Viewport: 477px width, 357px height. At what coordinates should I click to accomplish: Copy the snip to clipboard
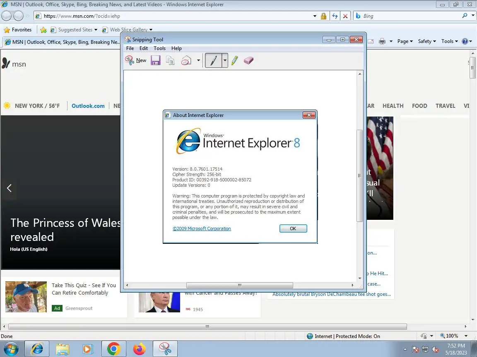[x=170, y=60]
